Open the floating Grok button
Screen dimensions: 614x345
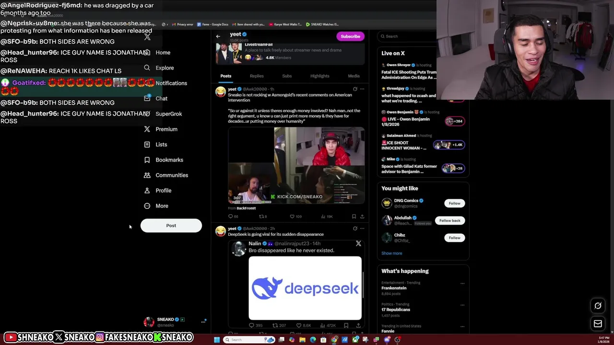pos(598,306)
